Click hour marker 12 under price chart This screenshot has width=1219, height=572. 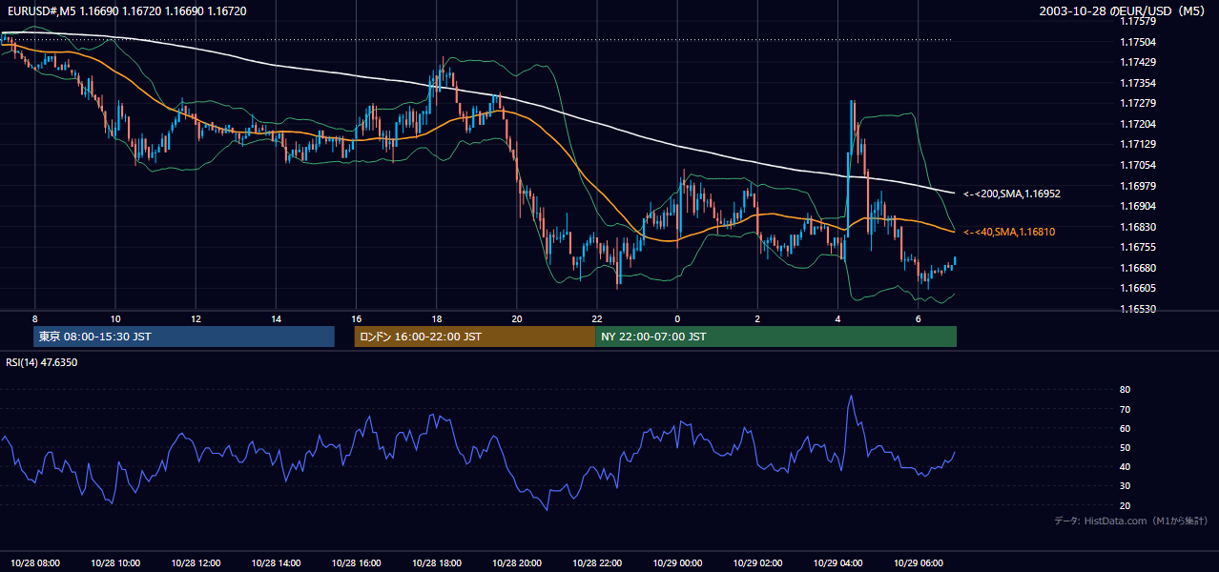point(196,318)
